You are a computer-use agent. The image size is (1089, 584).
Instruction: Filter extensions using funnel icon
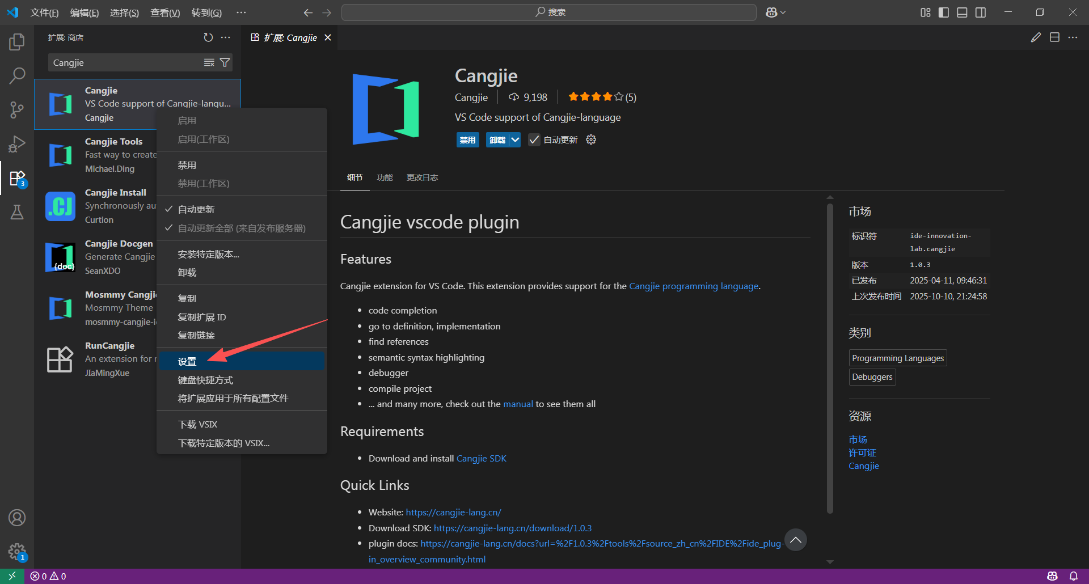pos(225,62)
